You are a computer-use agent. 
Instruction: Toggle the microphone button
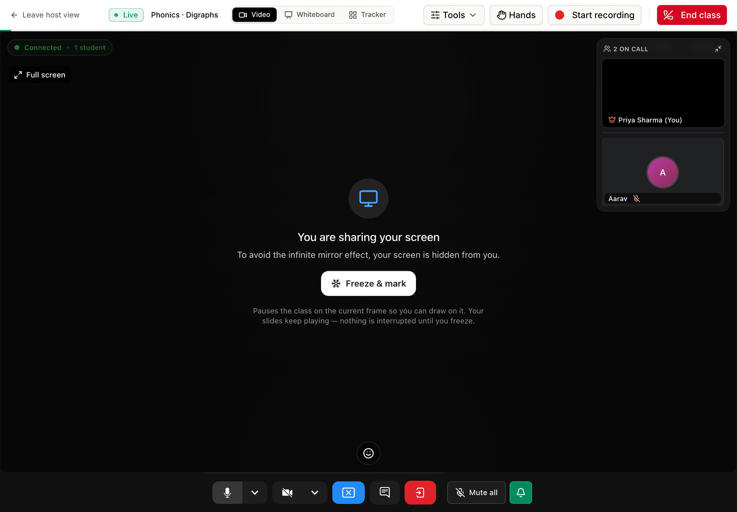click(227, 493)
